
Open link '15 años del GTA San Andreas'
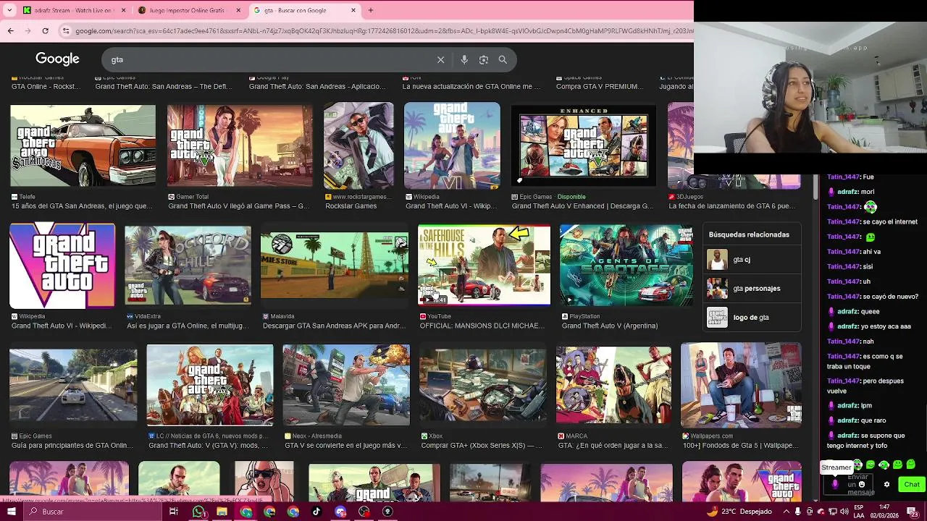(x=82, y=206)
